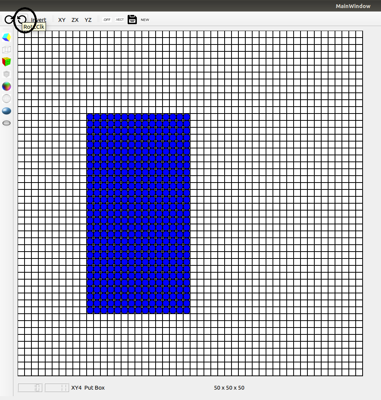381x400 pixels.
Task: Select the wireframe ellipsoid tool
Action: (6, 123)
